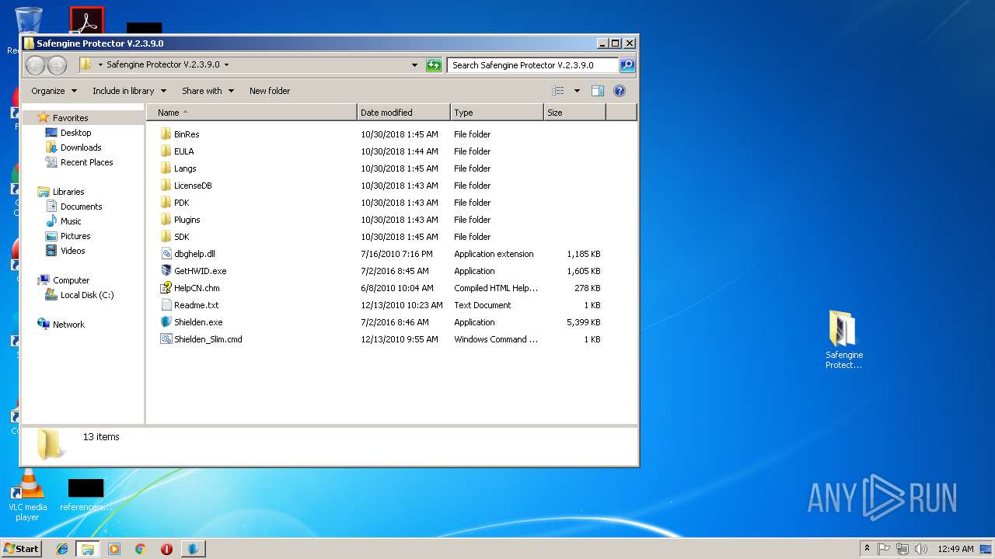Sort files by Date modified column
The image size is (995, 559).
point(403,113)
